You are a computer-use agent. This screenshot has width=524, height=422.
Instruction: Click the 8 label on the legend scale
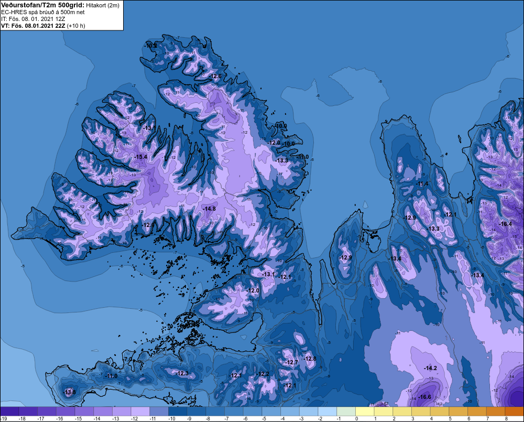click(x=506, y=419)
